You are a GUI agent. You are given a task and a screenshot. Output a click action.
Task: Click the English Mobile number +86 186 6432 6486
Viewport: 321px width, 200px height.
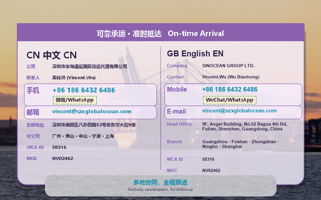230,89
